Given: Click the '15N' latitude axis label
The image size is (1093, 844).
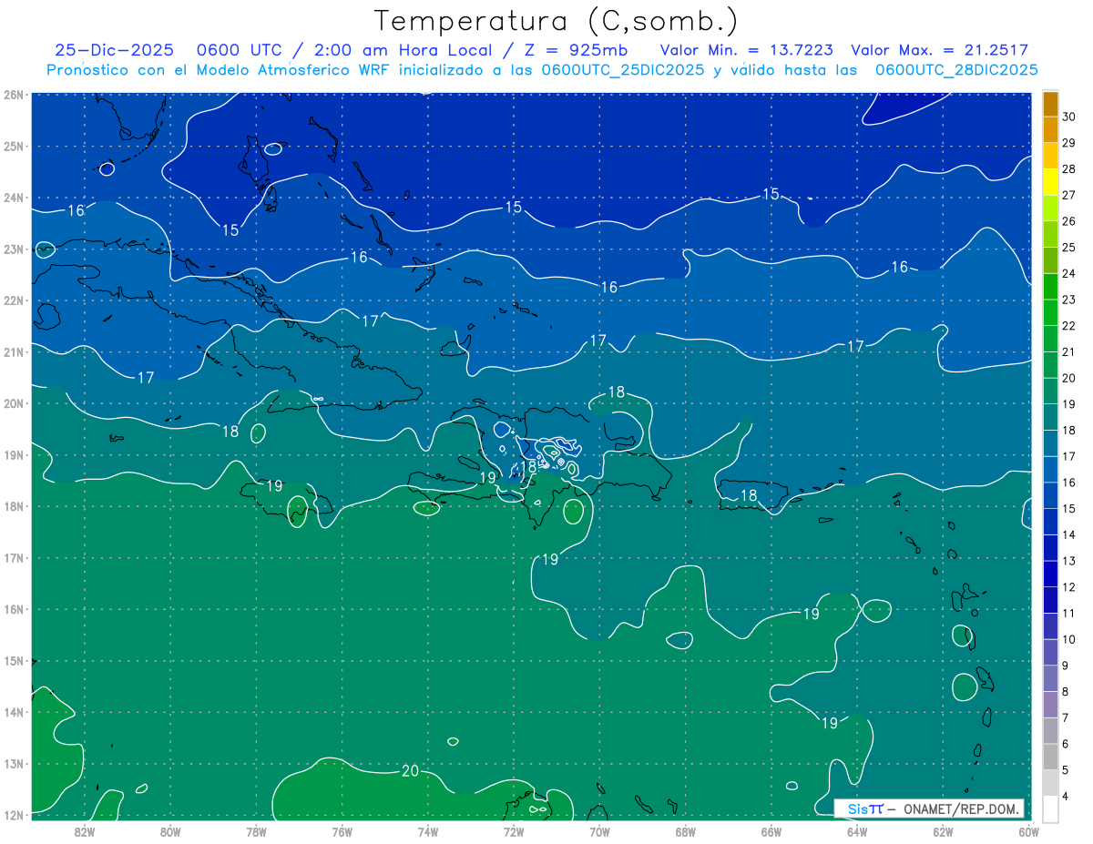Looking at the screenshot, I should 13,660.
